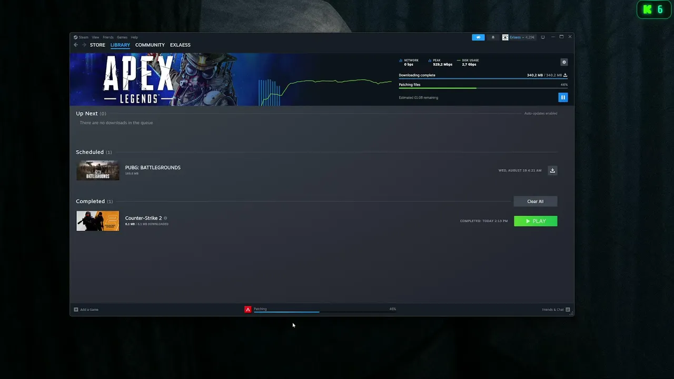This screenshot has width=674, height=379.
Task: Switch to the LIBRARY tab
Action: tap(120, 45)
